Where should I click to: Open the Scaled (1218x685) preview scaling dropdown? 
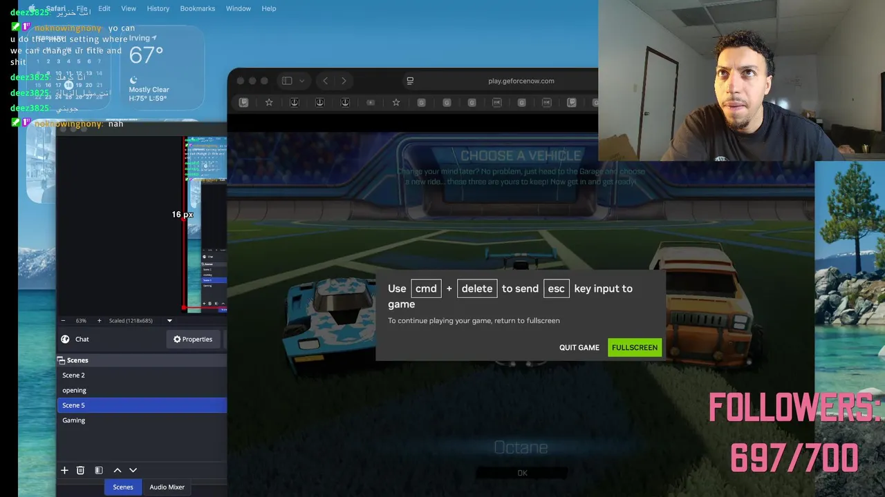[x=141, y=320]
